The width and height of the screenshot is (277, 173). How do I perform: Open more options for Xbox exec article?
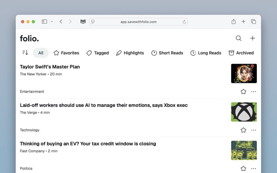[x=253, y=130]
